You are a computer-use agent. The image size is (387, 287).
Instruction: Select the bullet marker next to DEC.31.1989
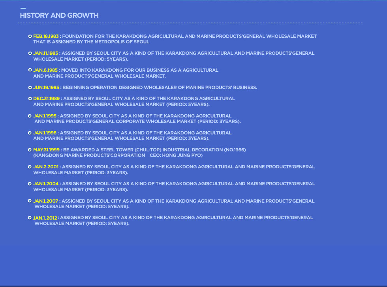pyautogui.click(x=30, y=99)
